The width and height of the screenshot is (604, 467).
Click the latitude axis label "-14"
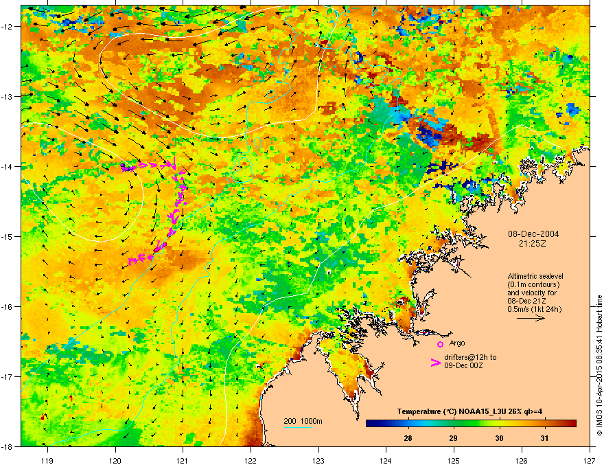(x=8, y=166)
